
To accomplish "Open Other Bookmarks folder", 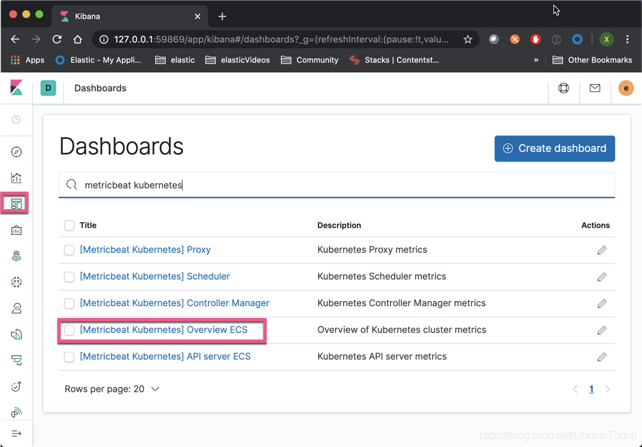I will [592, 60].
